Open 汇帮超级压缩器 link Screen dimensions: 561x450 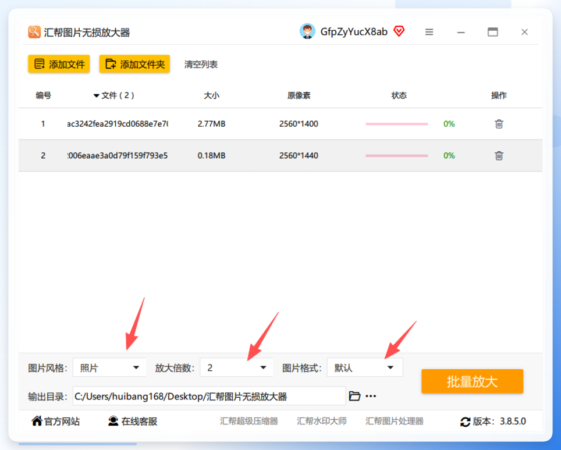click(249, 422)
